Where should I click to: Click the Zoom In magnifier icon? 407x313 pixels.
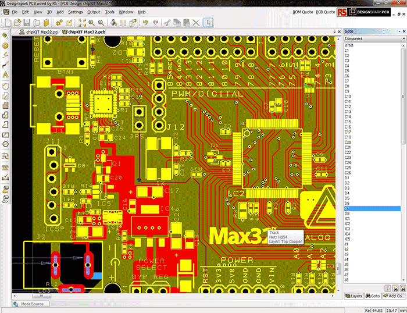(x=92, y=23)
